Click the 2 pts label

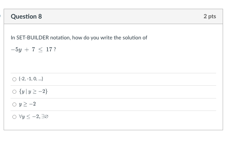tap(210, 16)
